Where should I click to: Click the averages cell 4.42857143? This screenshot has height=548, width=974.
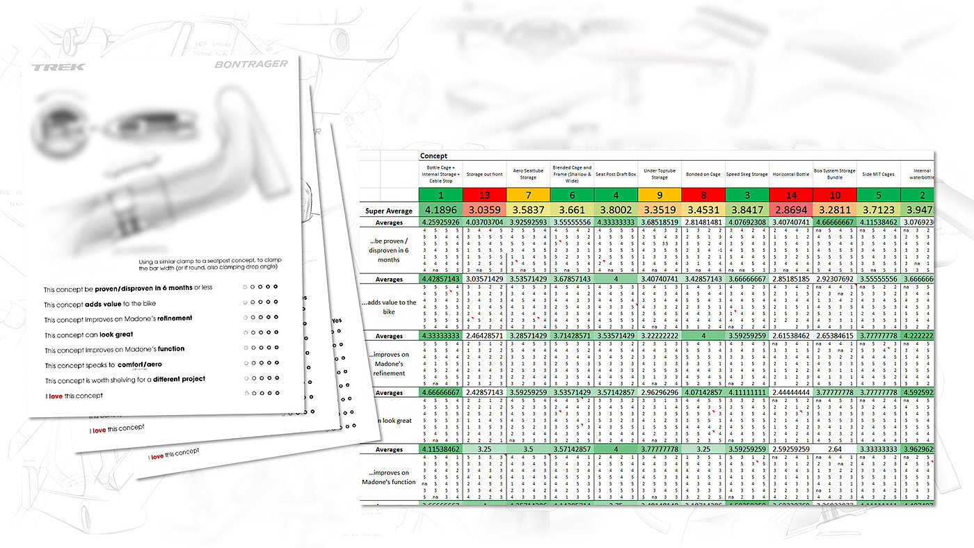tap(440, 279)
